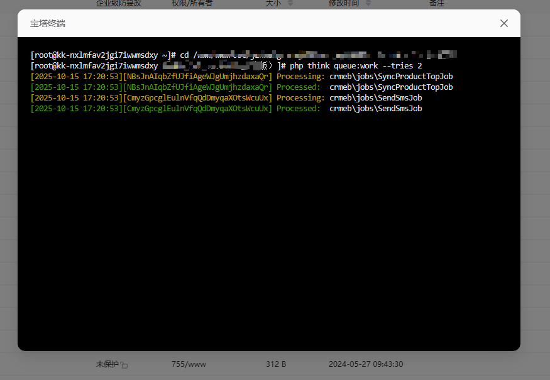Click the sort arrows beside 大小 column
Viewport: 550px width, 380px height.
pyautogui.click(x=290, y=3)
